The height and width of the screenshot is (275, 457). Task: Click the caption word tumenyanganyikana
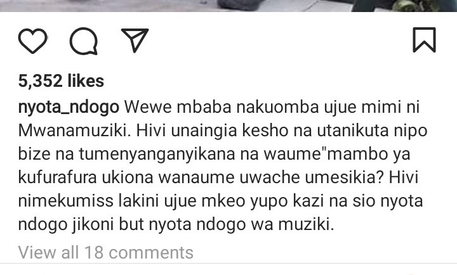(157, 155)
